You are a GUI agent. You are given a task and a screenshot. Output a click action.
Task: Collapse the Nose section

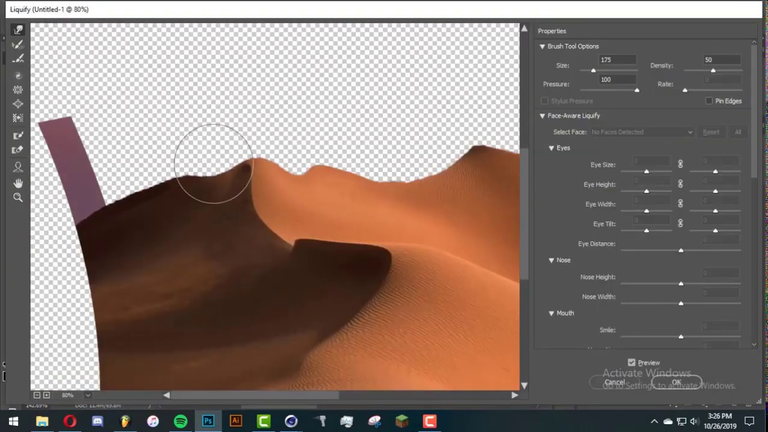(551, 260)
